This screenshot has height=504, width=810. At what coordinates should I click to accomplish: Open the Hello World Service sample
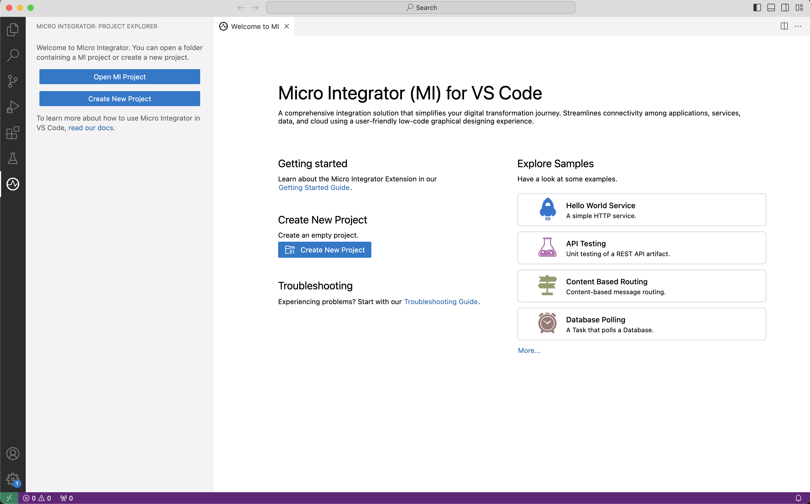tap(641, 210)
